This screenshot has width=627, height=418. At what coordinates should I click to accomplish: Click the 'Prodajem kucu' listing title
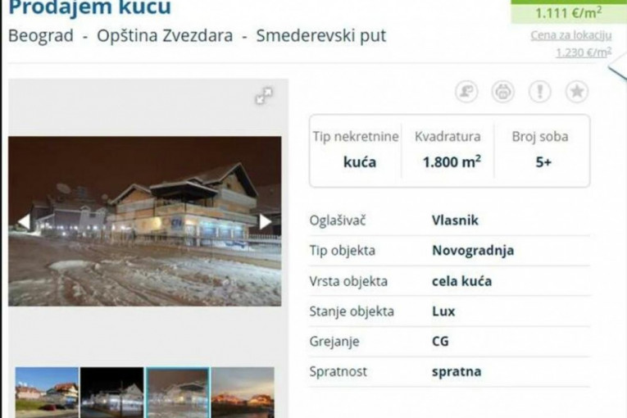coord(89,7)
